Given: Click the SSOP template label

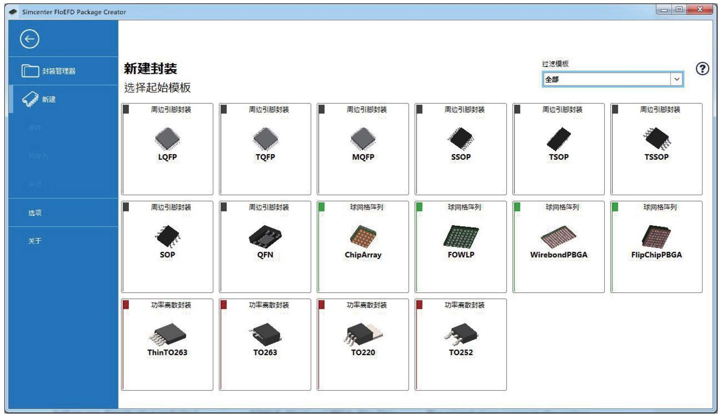Looking at the screenshot, I should point(461,157).
